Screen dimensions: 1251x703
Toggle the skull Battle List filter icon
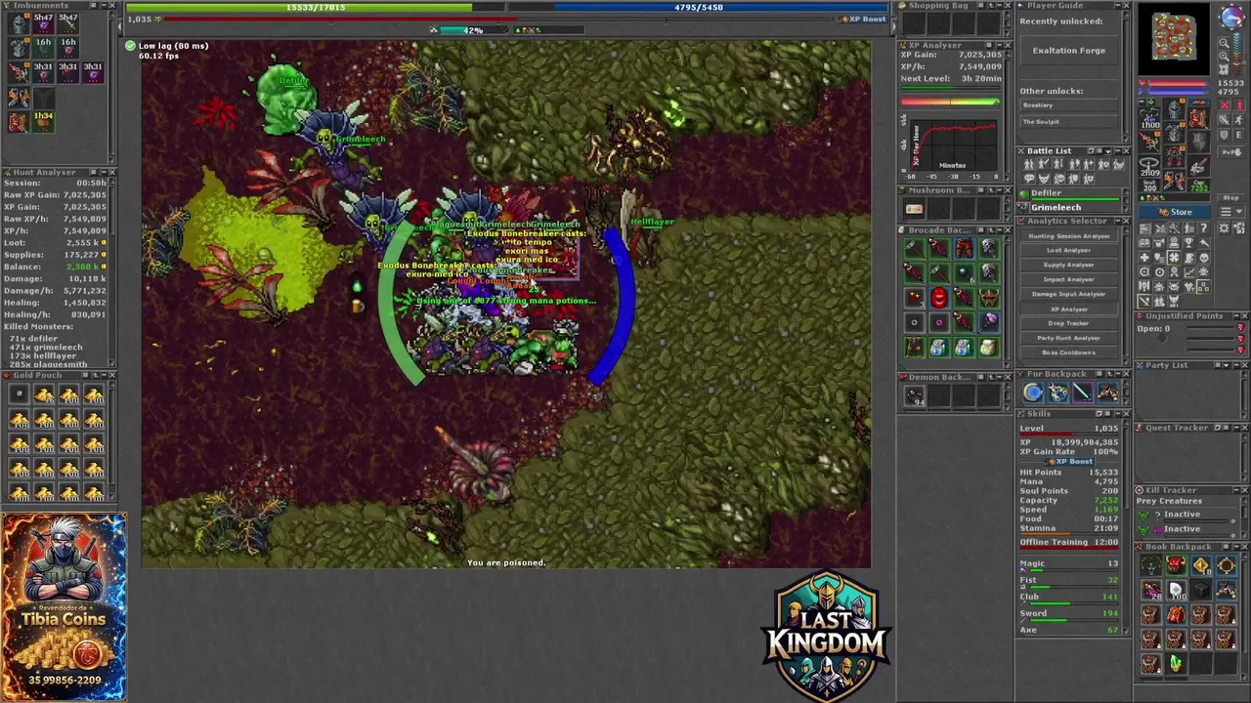tap(1058, 178)
